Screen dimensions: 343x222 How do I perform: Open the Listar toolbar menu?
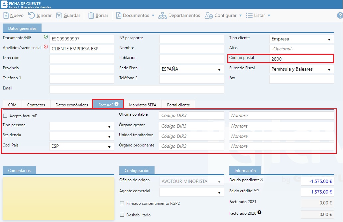(x=258, y=15)
